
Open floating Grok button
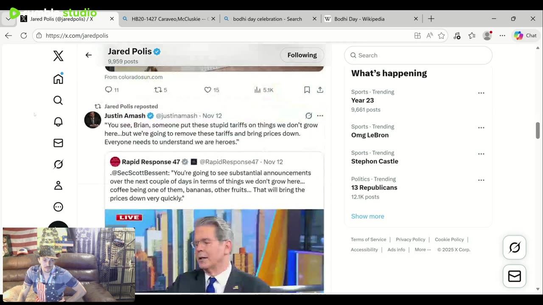515,247
